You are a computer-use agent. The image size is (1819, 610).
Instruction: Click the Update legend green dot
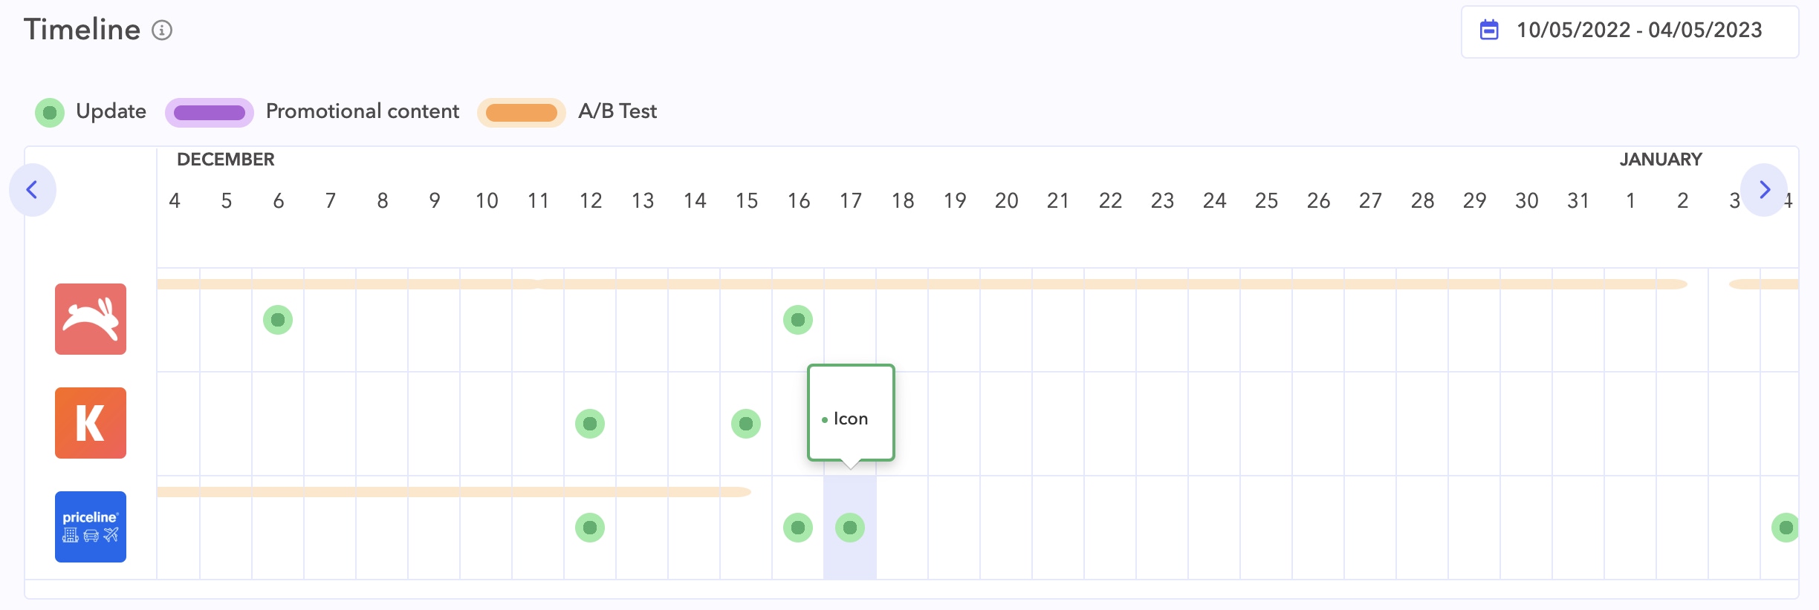click(x=50, y=113)
